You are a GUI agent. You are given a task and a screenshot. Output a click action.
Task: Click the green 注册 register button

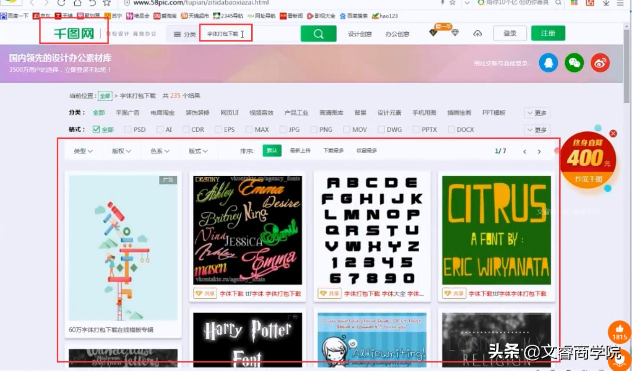tap(548, 32)
